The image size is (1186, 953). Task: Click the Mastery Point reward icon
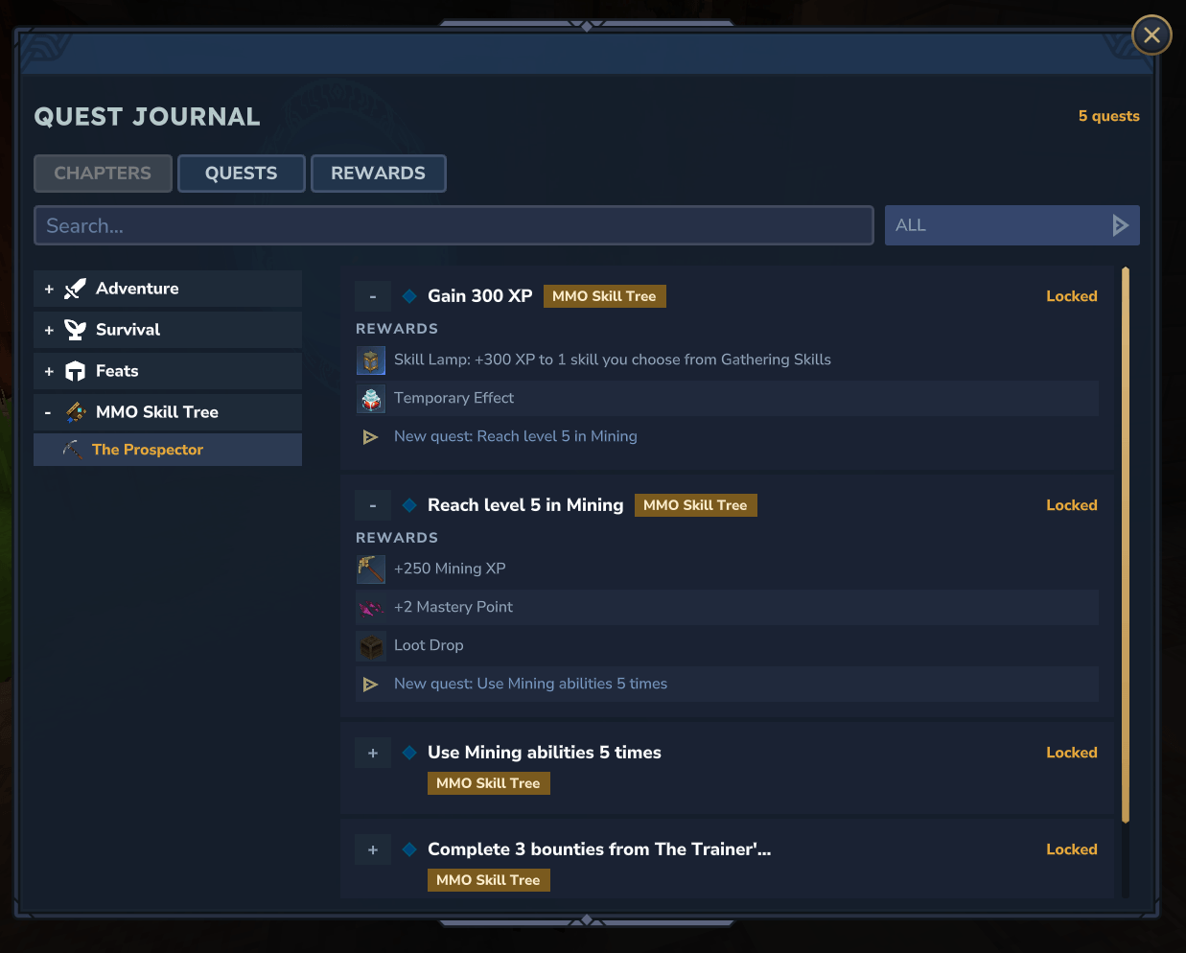point(371,608)
